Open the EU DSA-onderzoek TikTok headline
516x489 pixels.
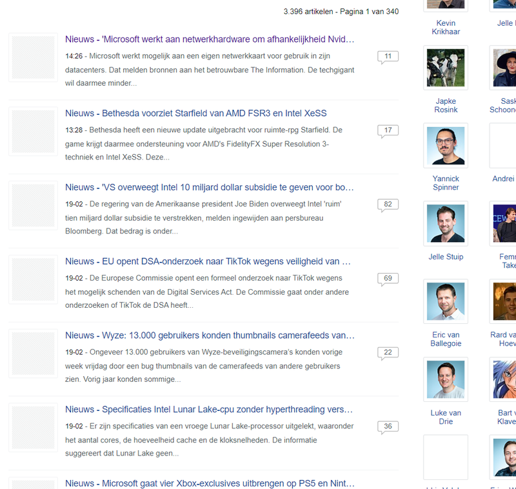(208, 261)
